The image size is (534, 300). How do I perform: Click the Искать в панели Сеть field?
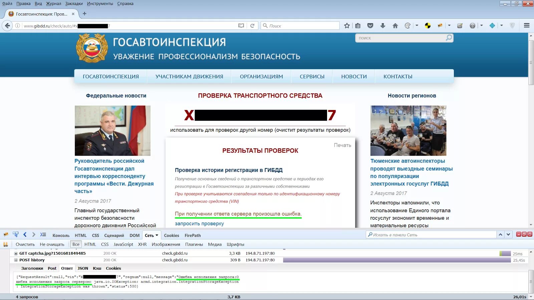click(431, 235)
